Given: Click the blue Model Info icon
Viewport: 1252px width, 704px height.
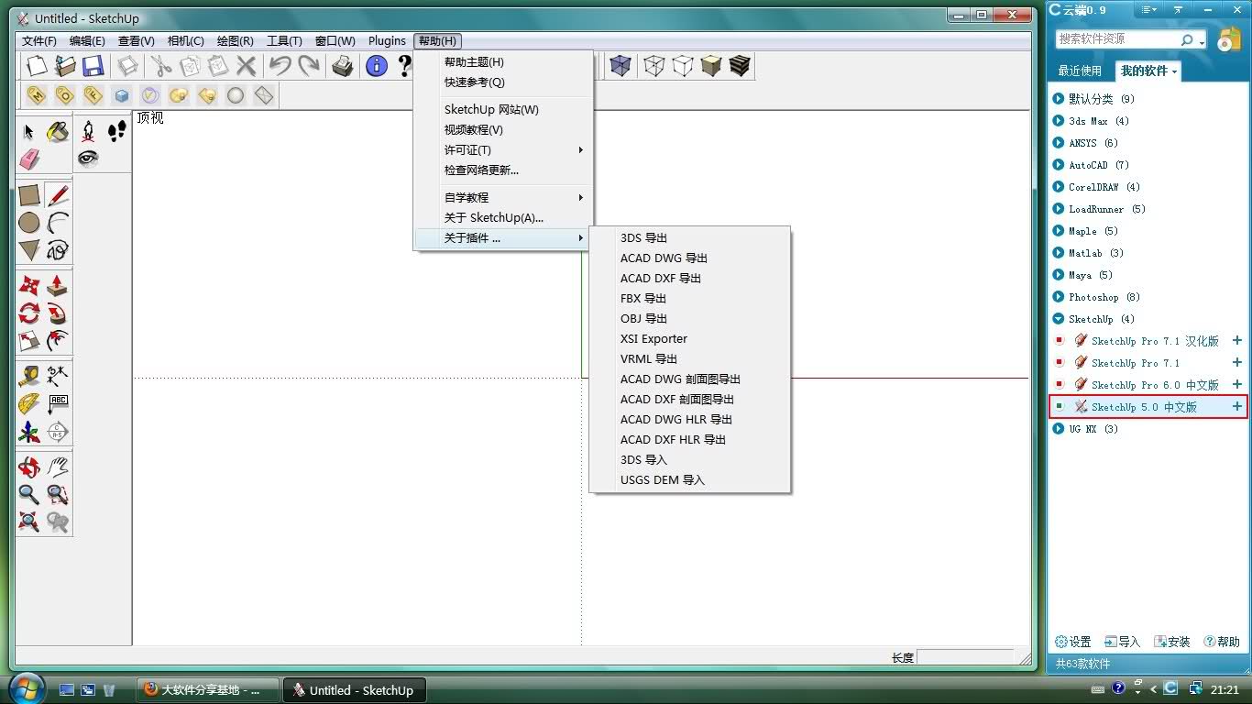Looking at the screenshot, I should coord(376,66).
